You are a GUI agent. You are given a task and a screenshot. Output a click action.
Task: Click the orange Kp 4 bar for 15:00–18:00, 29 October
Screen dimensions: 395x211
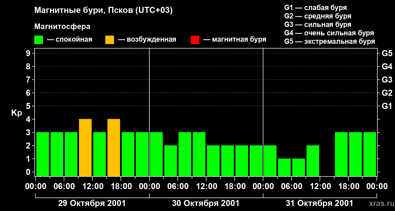tap(114, 147)
